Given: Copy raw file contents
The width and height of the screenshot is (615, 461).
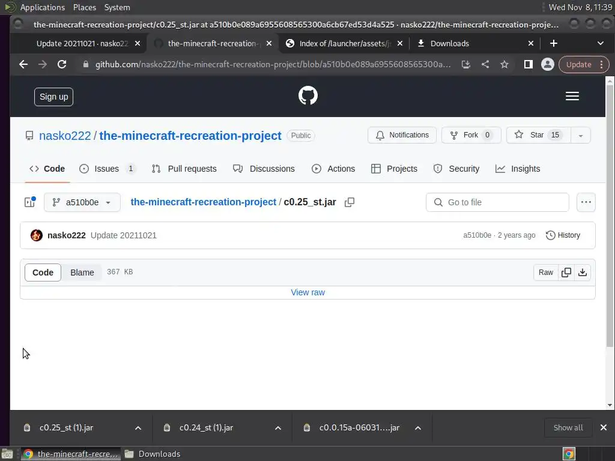Looking at the screenshot, I should coord(566,273).
